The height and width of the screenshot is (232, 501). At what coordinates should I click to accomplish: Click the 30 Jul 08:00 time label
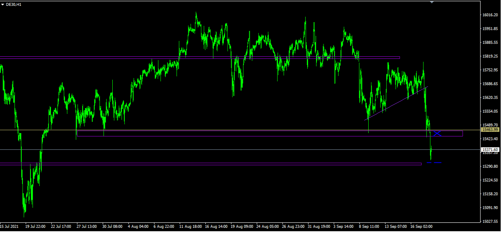tap(113, 227)
